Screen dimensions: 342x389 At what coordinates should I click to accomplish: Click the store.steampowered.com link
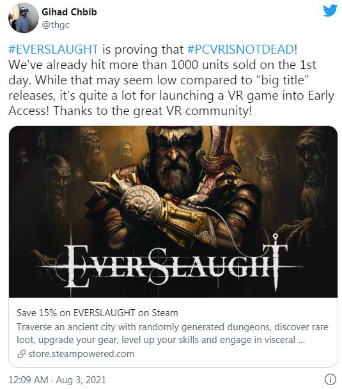coord(81,354)
